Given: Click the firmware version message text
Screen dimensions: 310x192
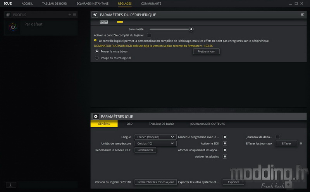Looking at the screenshot, I should [x=153, y=46].
